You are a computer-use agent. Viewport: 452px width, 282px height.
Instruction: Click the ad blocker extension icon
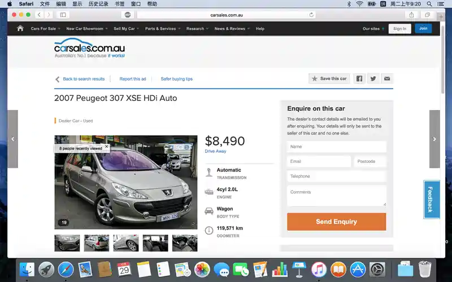pyautogui.click(x=128, y=15)
